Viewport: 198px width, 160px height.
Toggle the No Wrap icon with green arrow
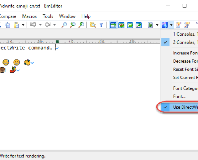pyautogui.click(x=113, y=25)
